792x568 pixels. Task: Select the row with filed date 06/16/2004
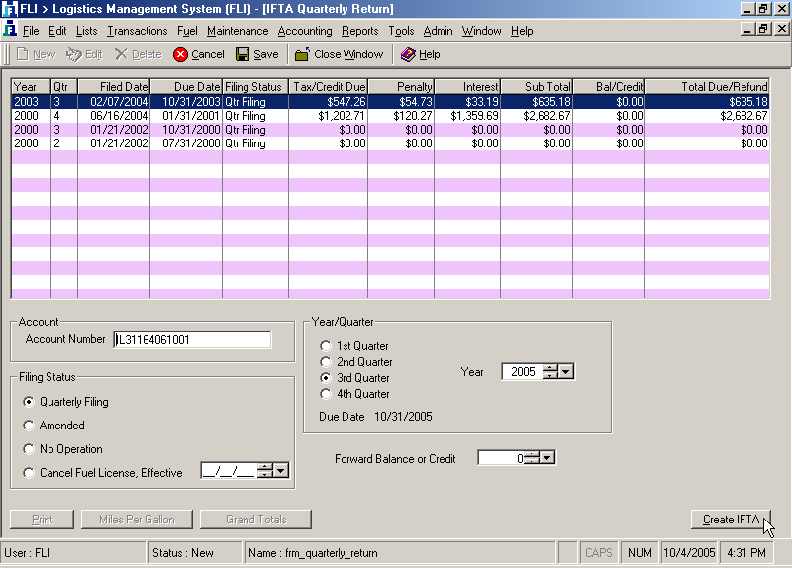coord(390,116)
